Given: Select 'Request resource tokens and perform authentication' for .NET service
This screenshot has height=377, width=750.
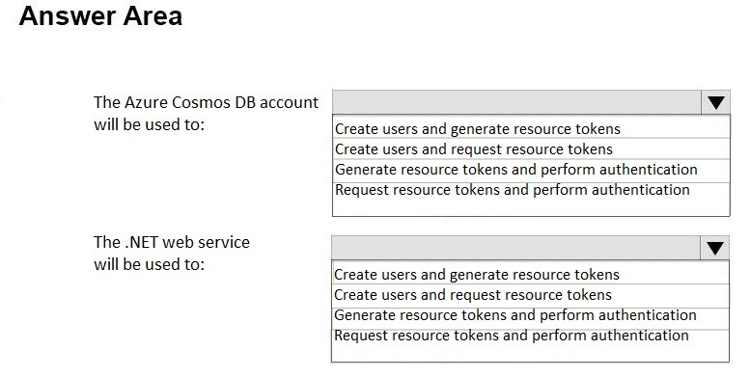Looking at the screenshot, I should pyautogui.click(x=530, y=336).
